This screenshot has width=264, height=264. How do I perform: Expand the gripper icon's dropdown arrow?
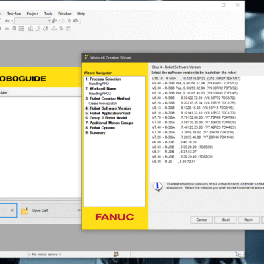pyautogui.click(x=59, y=21)
